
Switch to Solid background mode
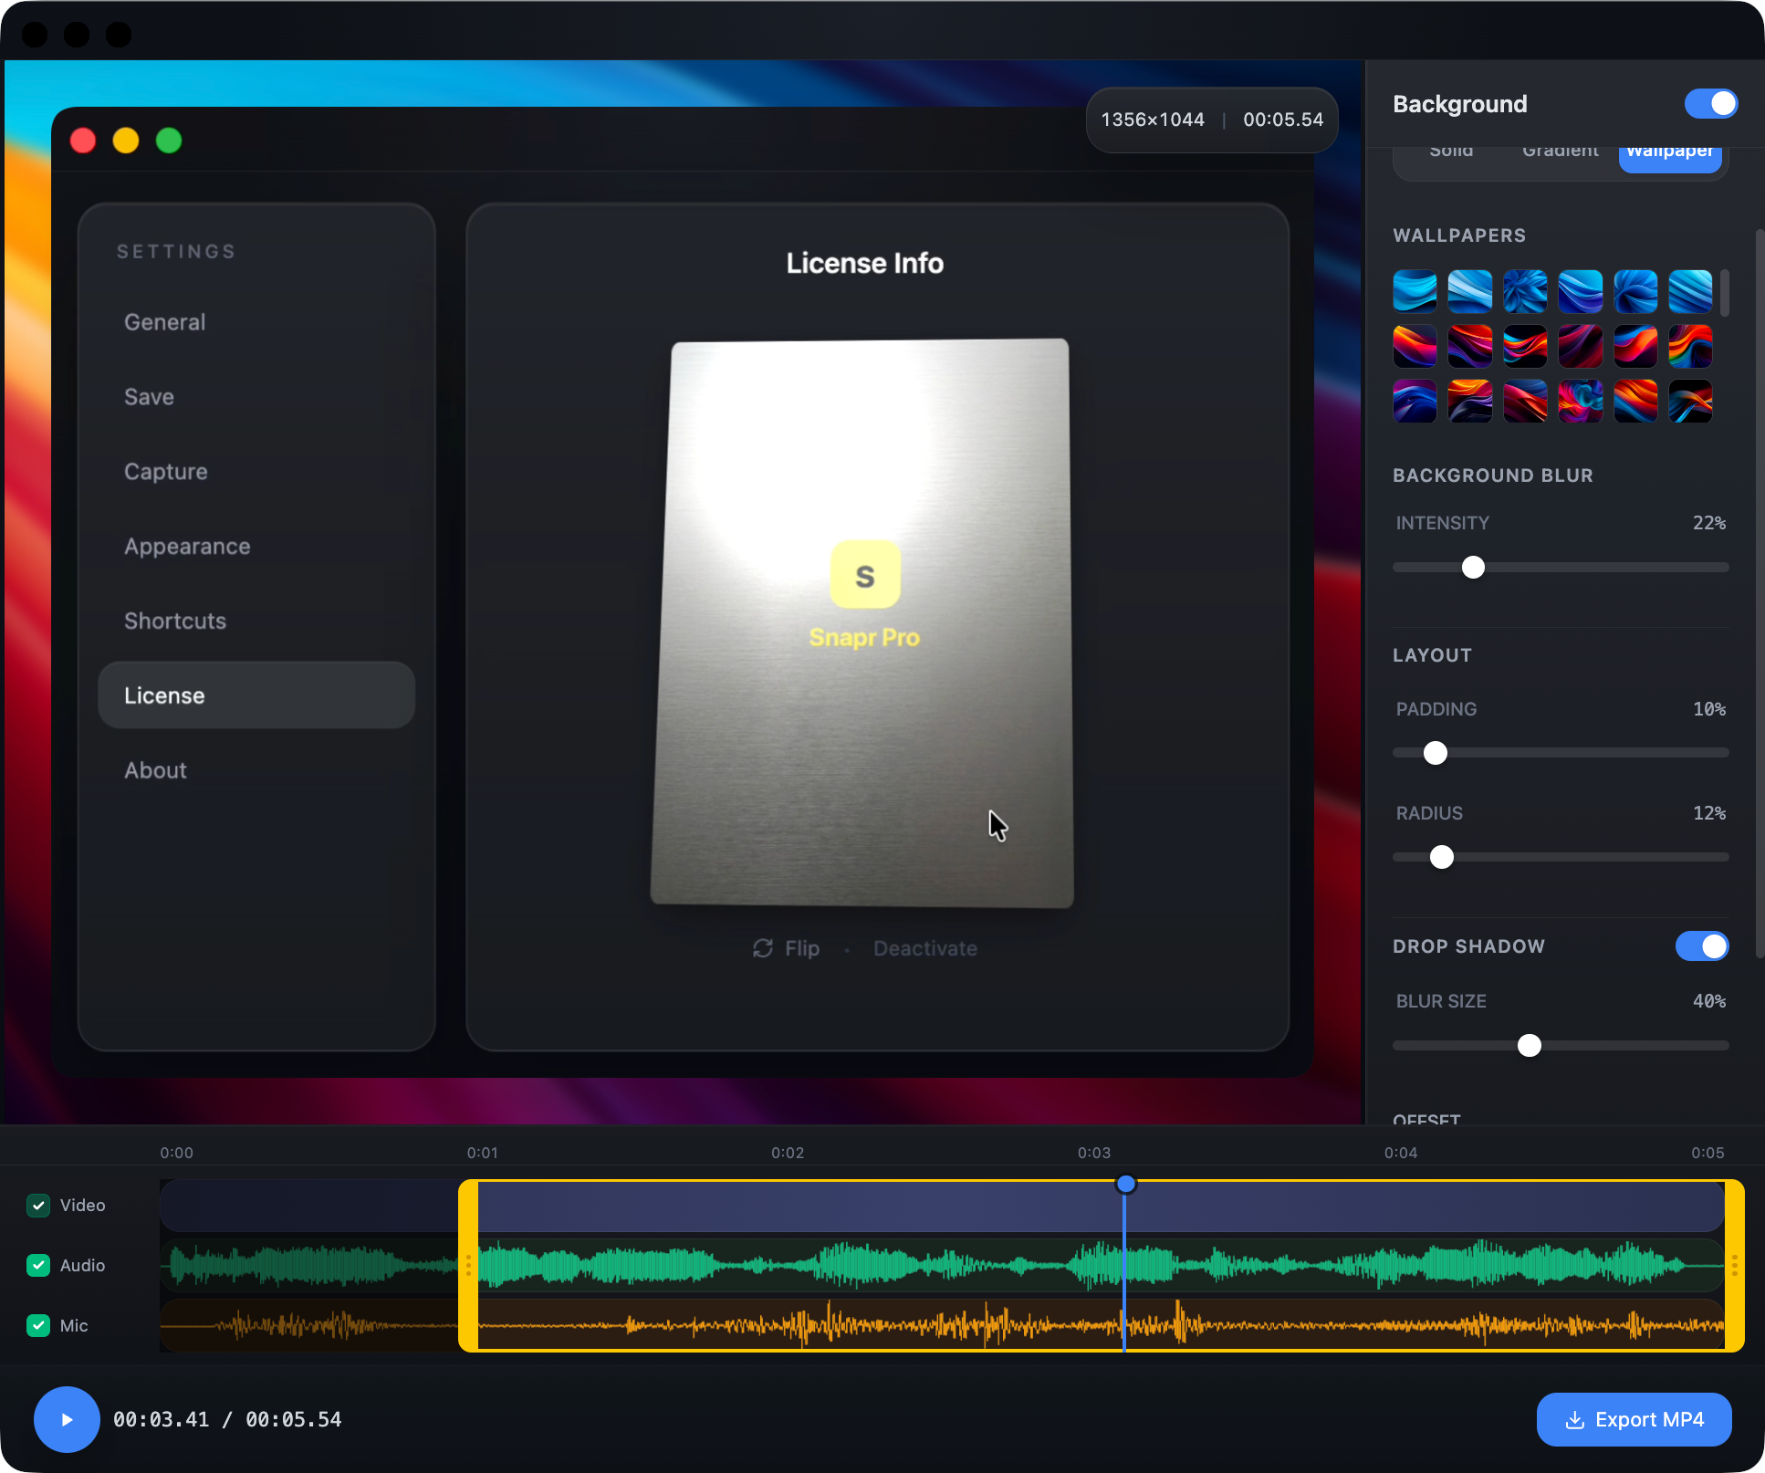pos(1450,151)
